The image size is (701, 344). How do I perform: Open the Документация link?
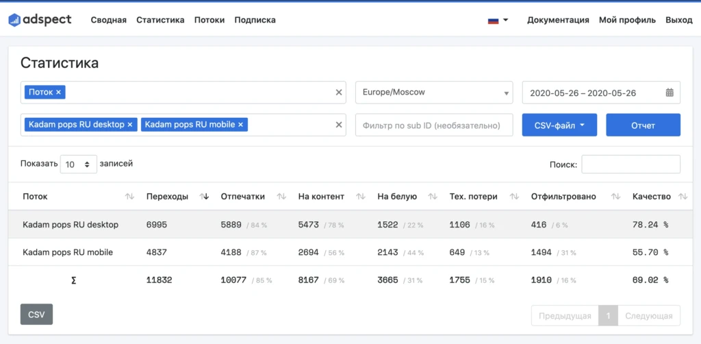558,20
